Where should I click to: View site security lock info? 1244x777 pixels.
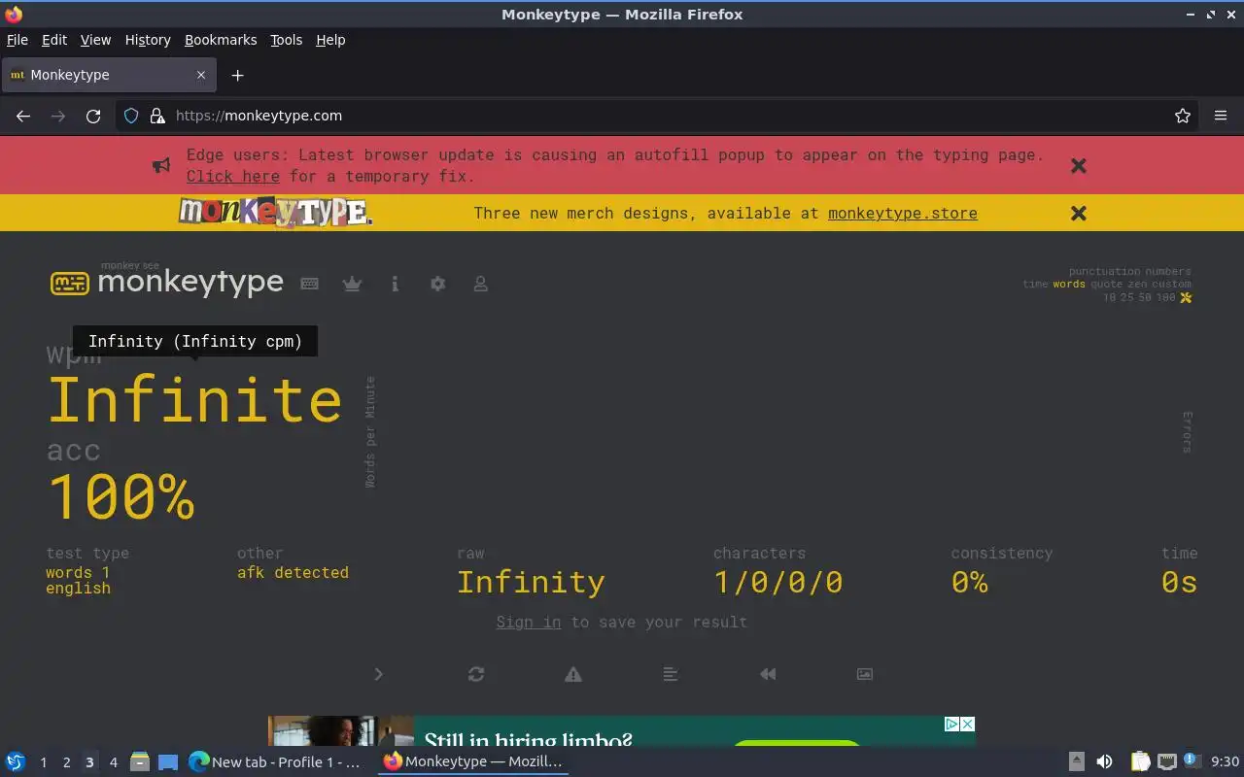[157, 116]
